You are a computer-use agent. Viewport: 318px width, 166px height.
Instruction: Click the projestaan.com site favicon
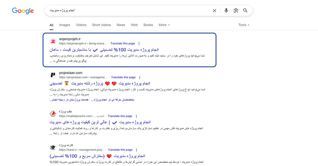click(53, 75)
